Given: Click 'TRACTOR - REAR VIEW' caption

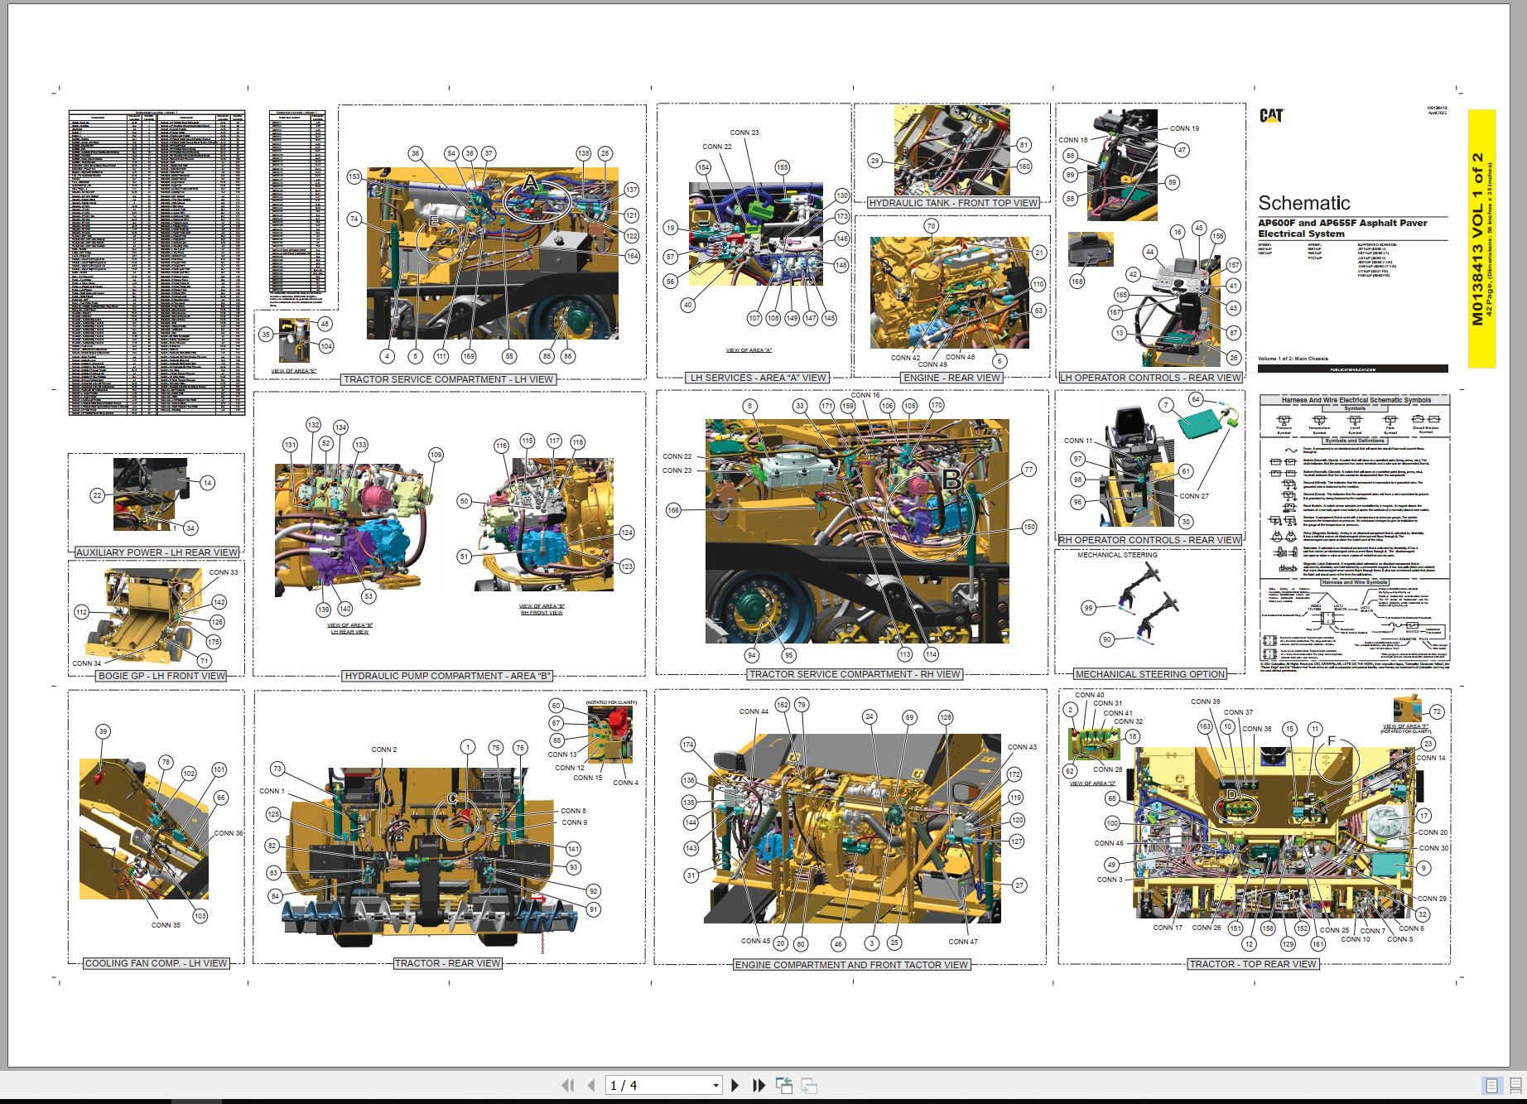Looking at the screenshot, I should pyautogui.click(x=448, y=963).
